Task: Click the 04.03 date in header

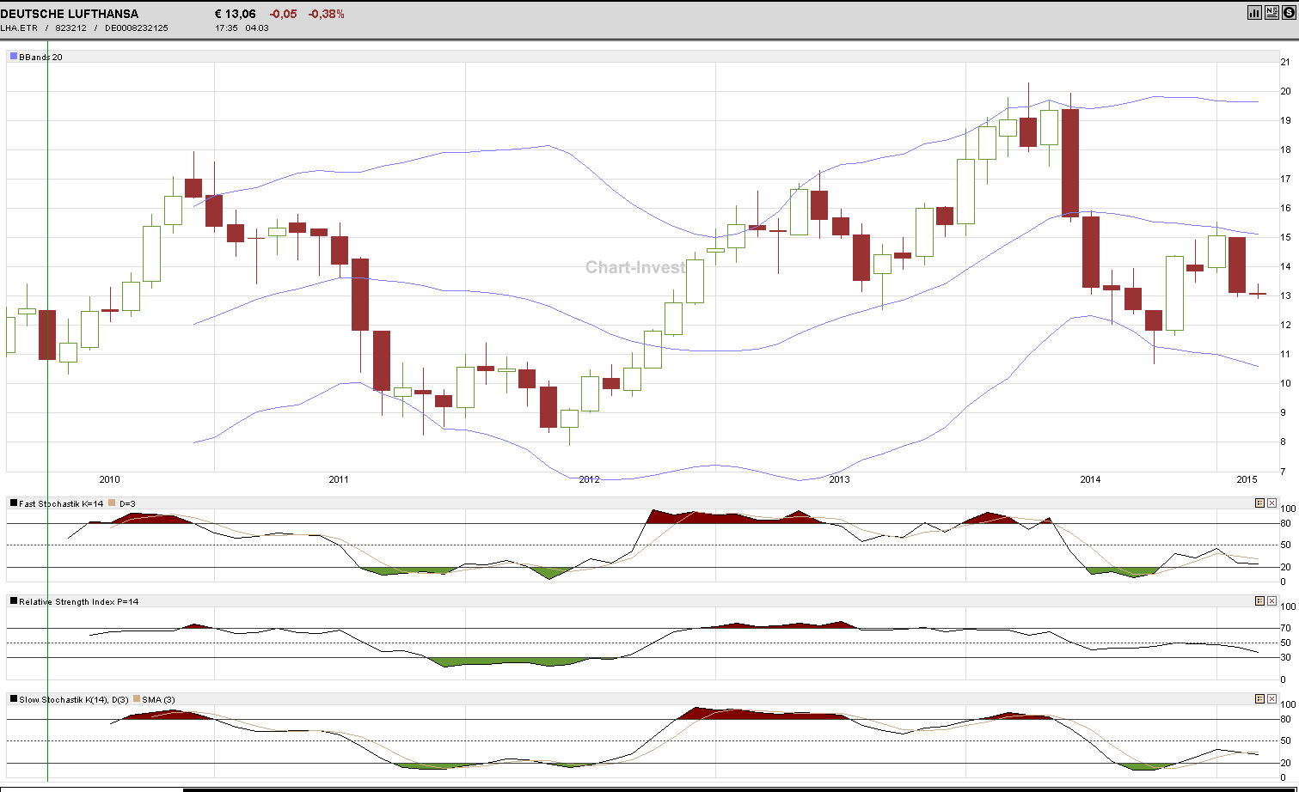Action: (257, 28)
